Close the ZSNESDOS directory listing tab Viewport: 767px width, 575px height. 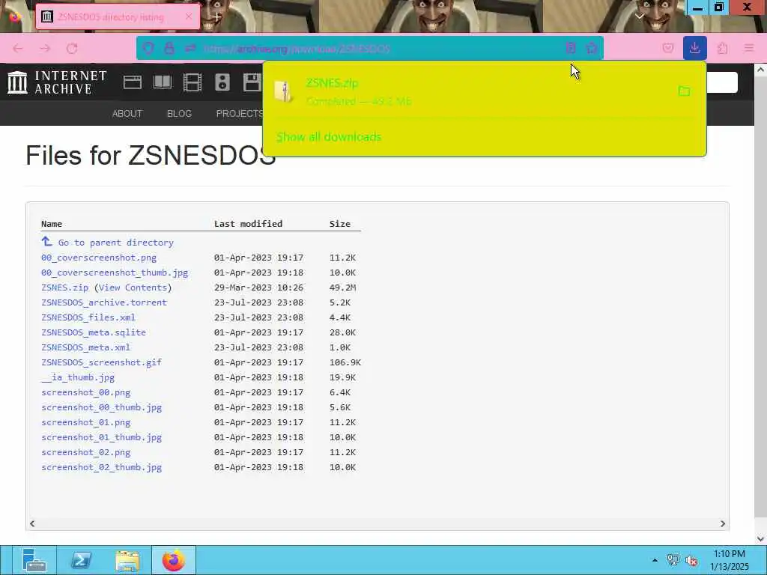click(189, 16)
